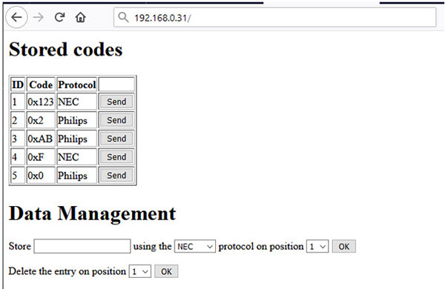Focus the address bar showing 192.168.0.31
Screen dimensions: 445x289
[274, 18]
